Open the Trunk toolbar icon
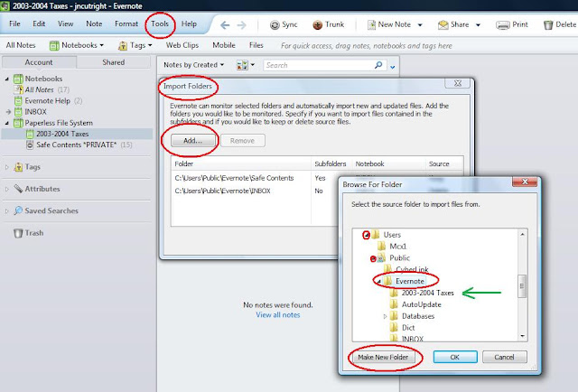578x392 pixels. [x=317, y=24]
